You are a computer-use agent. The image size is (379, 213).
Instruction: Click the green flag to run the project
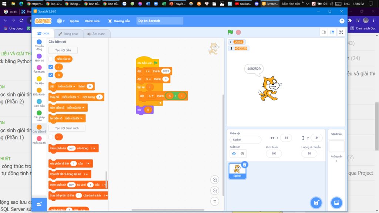[230, 32]
